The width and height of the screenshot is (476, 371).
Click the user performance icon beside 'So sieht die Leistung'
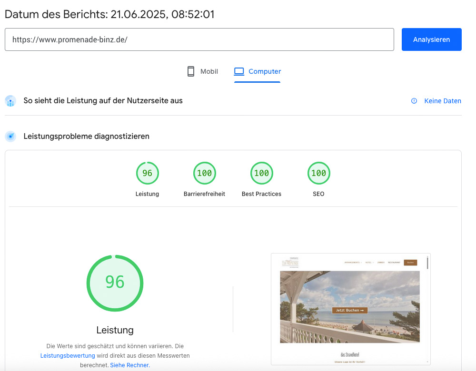pyautogui.click(x=10, y=101)
